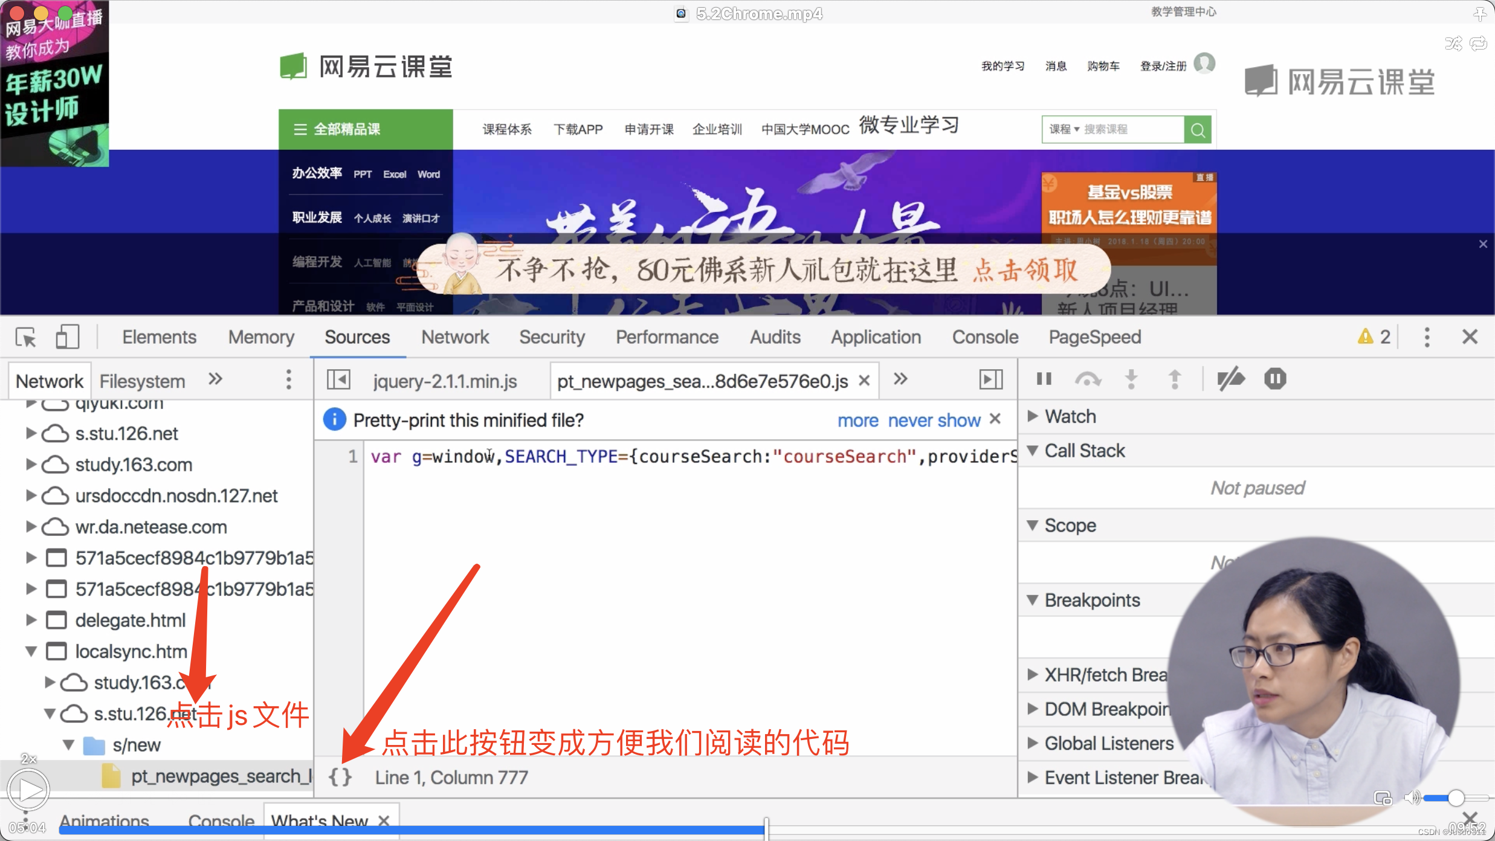Click the 'more' link in infobar
The width and height of the screenshot is (1495, 841).
(x=858, y=420)
